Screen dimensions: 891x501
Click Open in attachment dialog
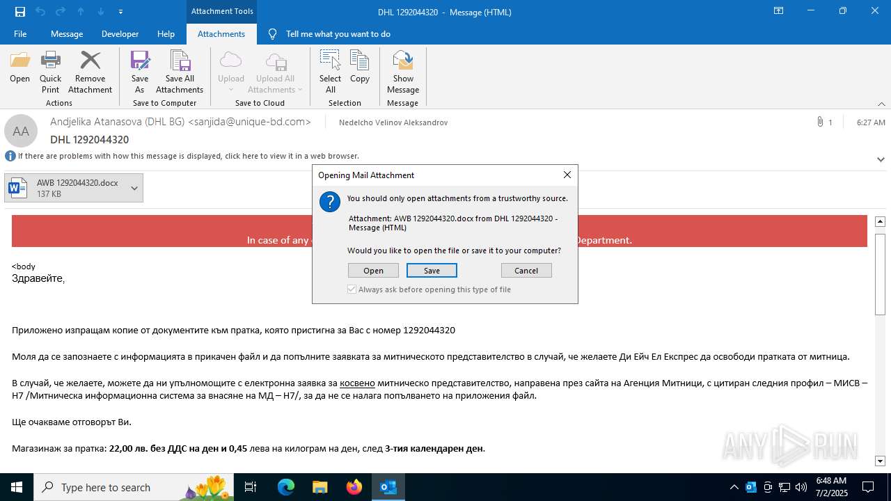coord(373,271)
